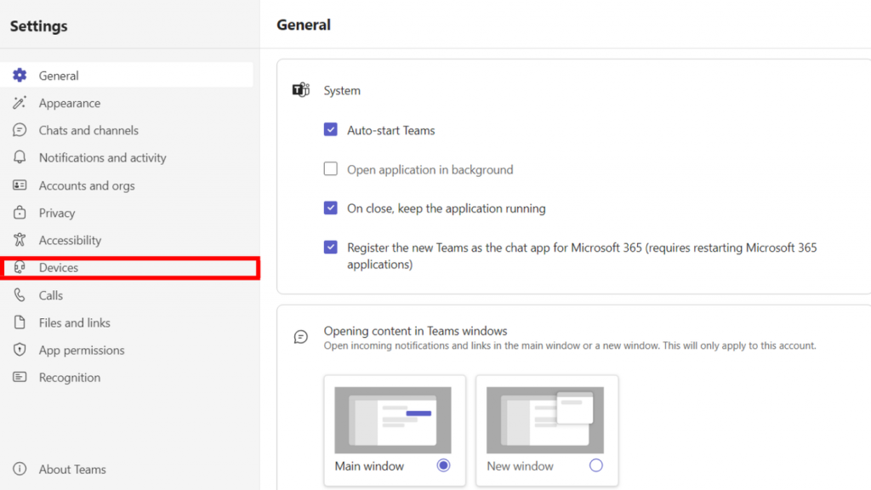Click On close, keep the application running text
Viewport: 871px width, 490px height.
tap(446, 208)
